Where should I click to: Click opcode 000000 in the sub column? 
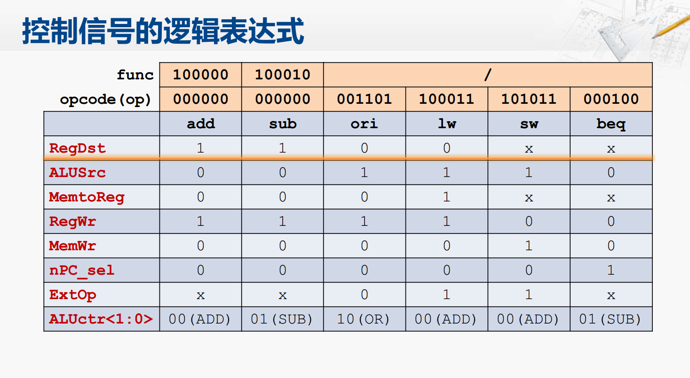pos(283,99)
